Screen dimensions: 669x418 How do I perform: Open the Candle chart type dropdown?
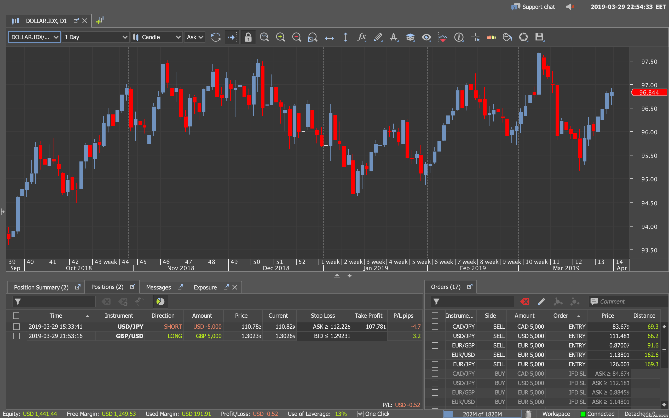[x=157, y=37]
